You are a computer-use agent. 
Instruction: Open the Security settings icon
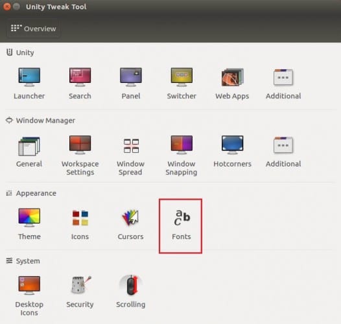click(x=81, y=284)
